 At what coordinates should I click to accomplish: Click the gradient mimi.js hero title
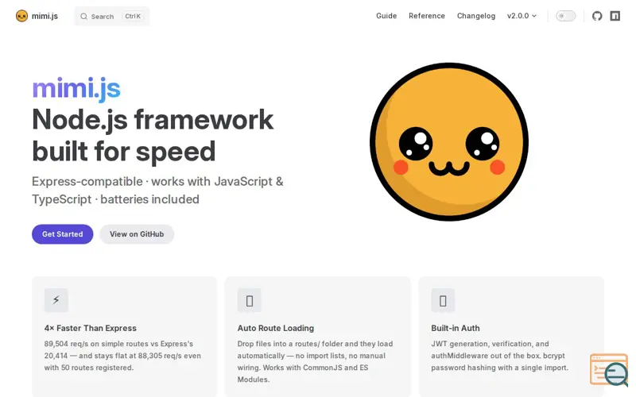76,88
